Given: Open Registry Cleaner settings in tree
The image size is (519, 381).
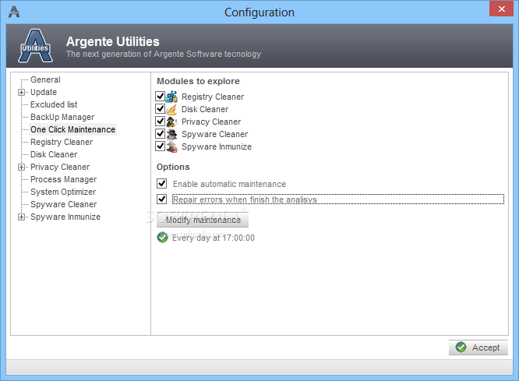Looking at the screenshot, I should tap(62, 142).
